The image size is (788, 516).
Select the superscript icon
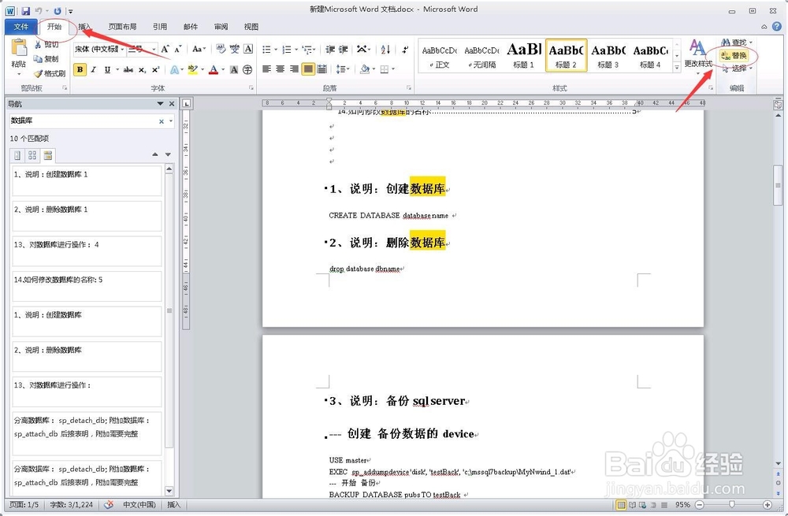pyautogui.click(x=158, y=69)
